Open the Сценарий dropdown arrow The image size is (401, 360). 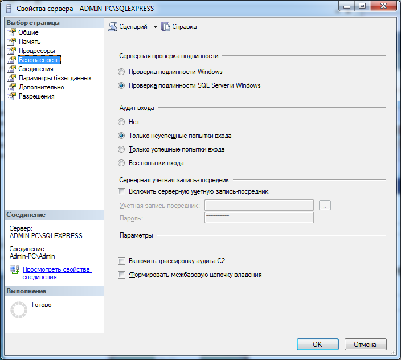tap(155, 27)
